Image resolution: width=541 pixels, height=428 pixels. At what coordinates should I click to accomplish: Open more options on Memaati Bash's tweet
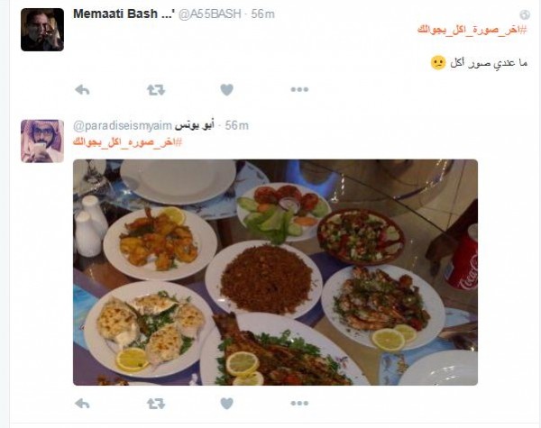pyautogui.click(x=299, y=90)
